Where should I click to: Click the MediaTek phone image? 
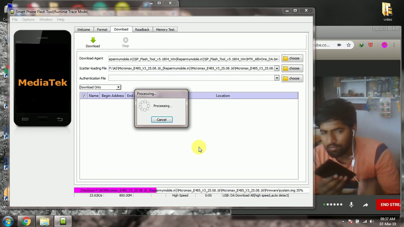tap(42, 78)
